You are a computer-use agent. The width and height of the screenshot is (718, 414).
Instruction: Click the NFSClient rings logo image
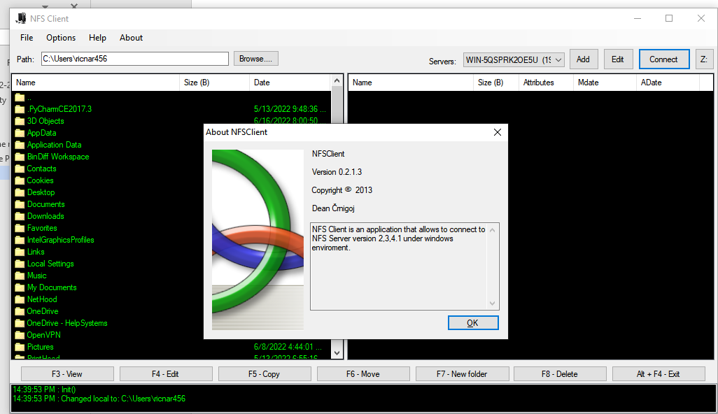(x=258, y=240)
